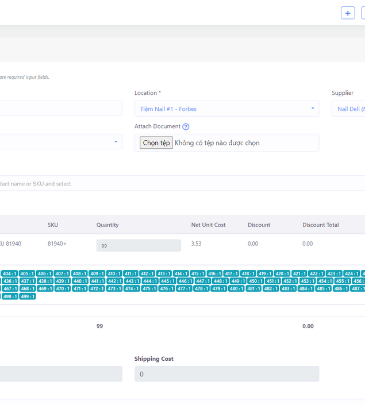Viewport: 365px width, 405px height.
Task: Select the 404 : 1 serial badge
Action: pyautogui.click(x=9, y=273)
